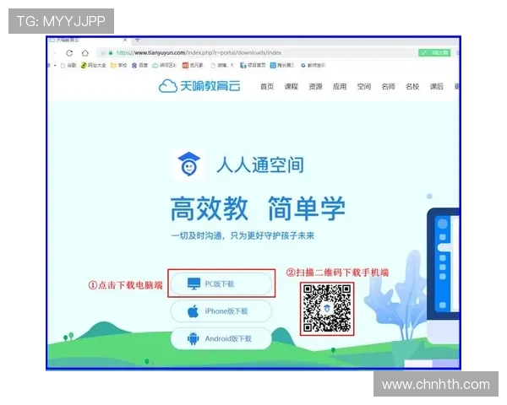
Task: Click the PC版下载 button
Action: click(x=221, y=283)
